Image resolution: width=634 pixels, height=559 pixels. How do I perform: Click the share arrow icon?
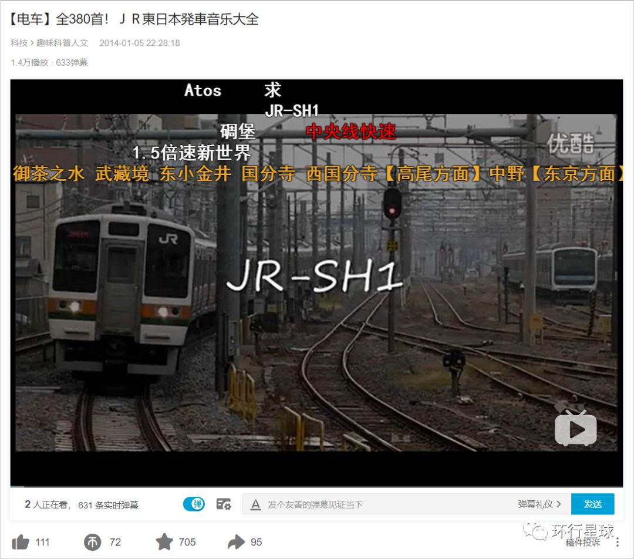pyautogui.click(x=237, y=542)
